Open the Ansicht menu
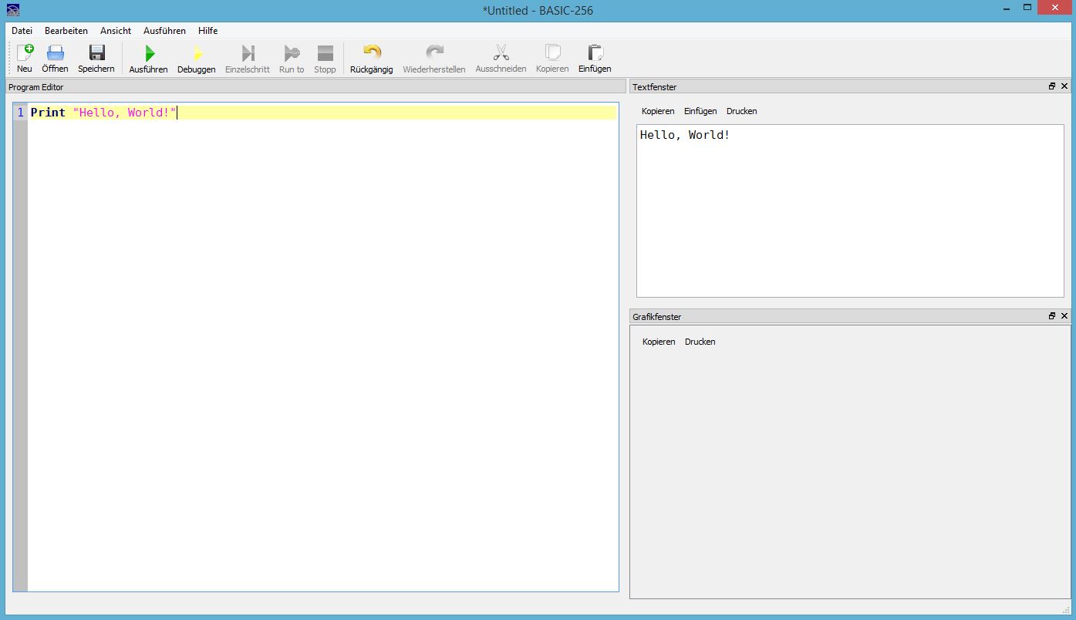1076x620 pixels. pos(116,31)
